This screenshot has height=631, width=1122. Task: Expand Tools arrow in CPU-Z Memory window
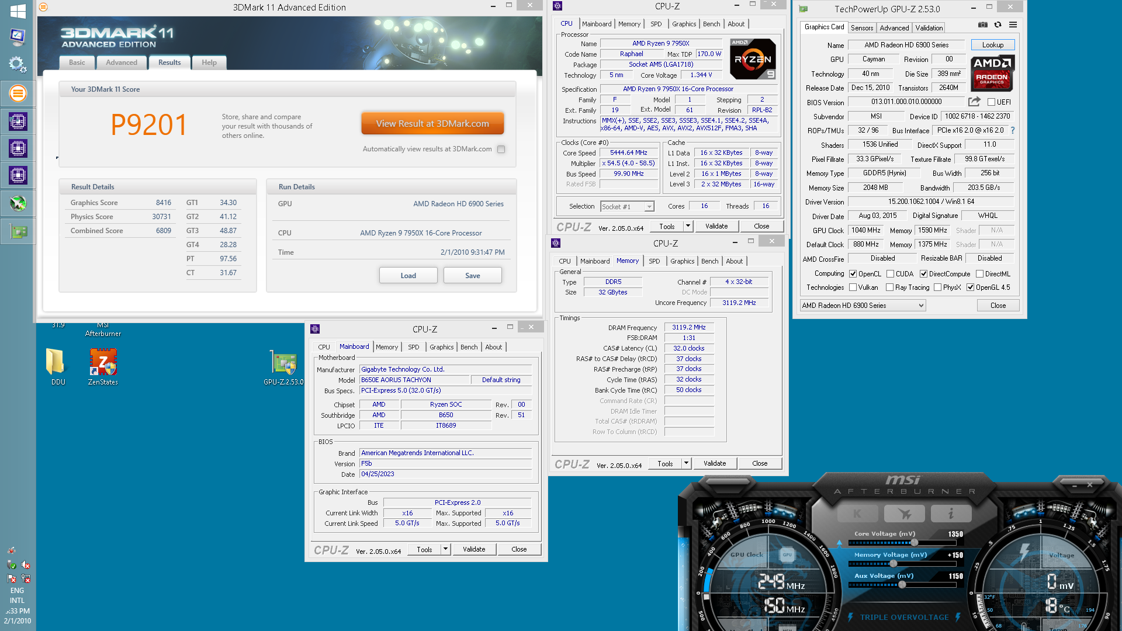tap(686, 463)
